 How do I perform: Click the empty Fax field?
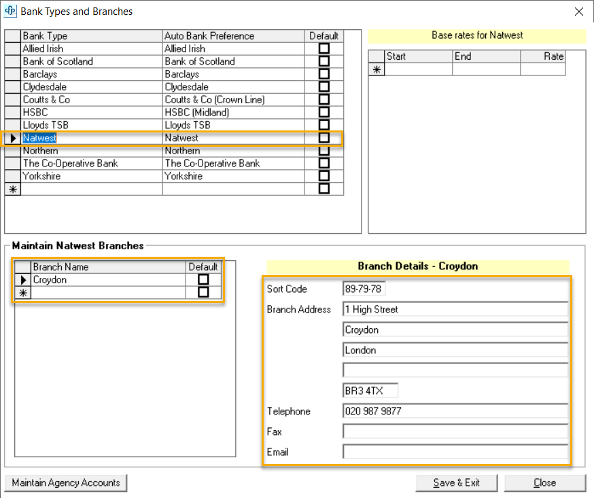pos(455,431)
